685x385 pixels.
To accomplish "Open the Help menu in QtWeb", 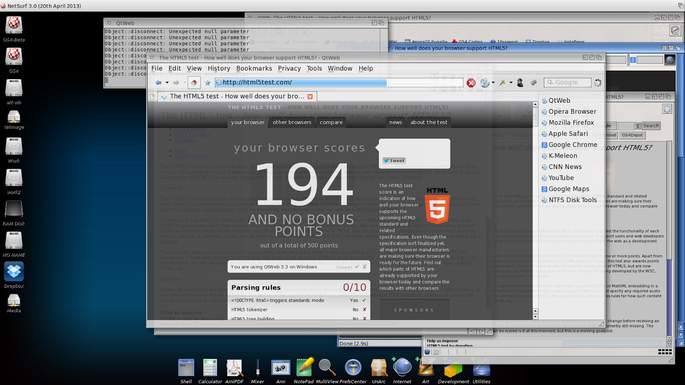I will (x=366, y=68).
